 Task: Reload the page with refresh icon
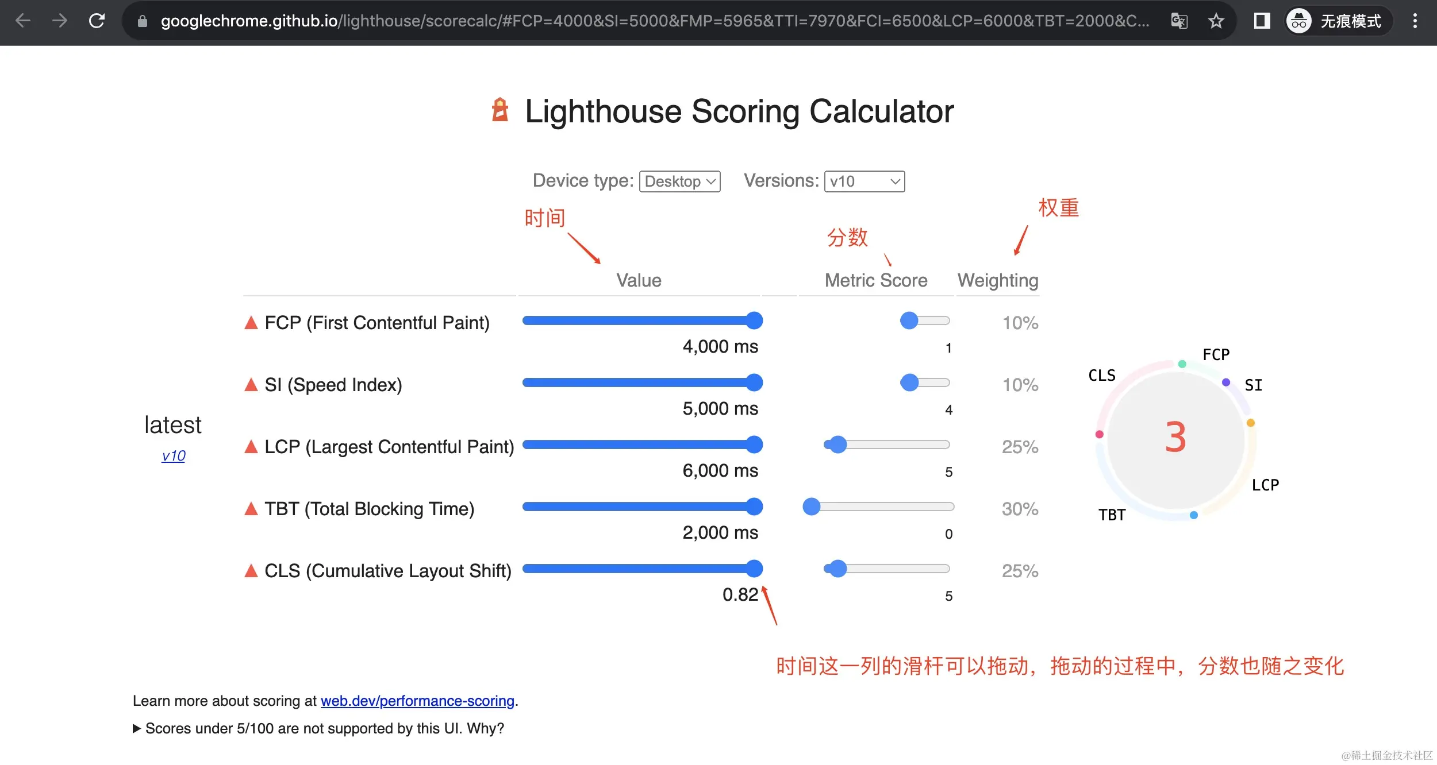(97, 21)
